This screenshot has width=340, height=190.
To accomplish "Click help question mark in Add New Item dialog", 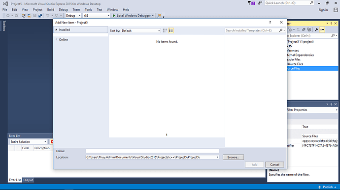I will [270, 22].
